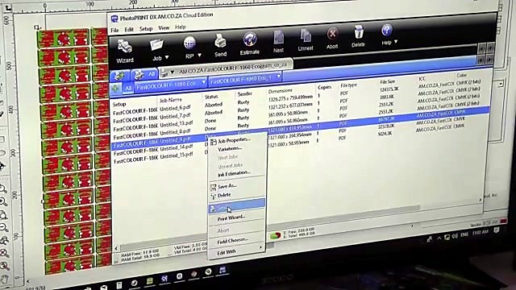Click the Delete trash icon
This screenshot has height=290, width=516.
point(358,36)
